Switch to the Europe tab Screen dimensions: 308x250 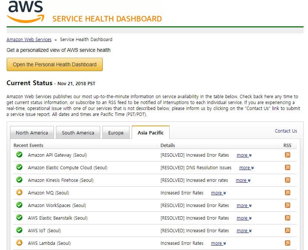pos(116,133)
